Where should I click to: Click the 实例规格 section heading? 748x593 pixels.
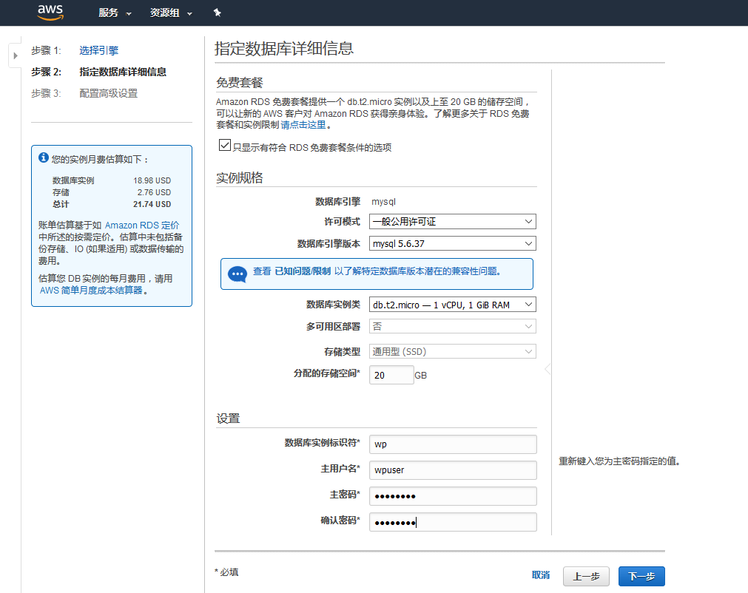(240, 177)
